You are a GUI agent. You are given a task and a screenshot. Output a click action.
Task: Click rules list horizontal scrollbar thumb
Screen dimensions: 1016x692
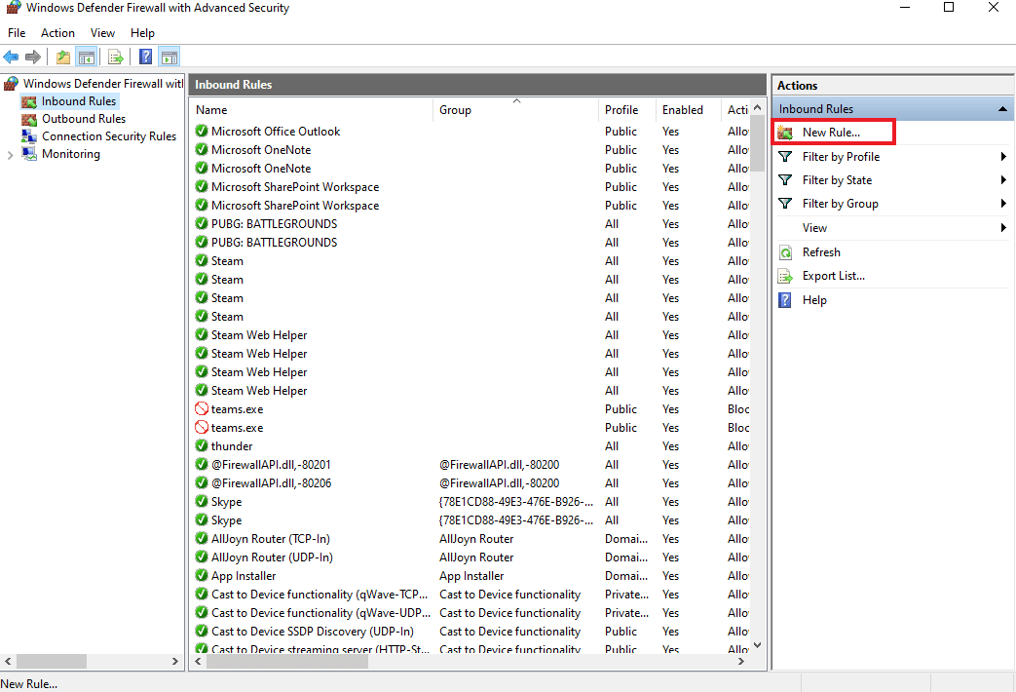click(x=287, y=662)
